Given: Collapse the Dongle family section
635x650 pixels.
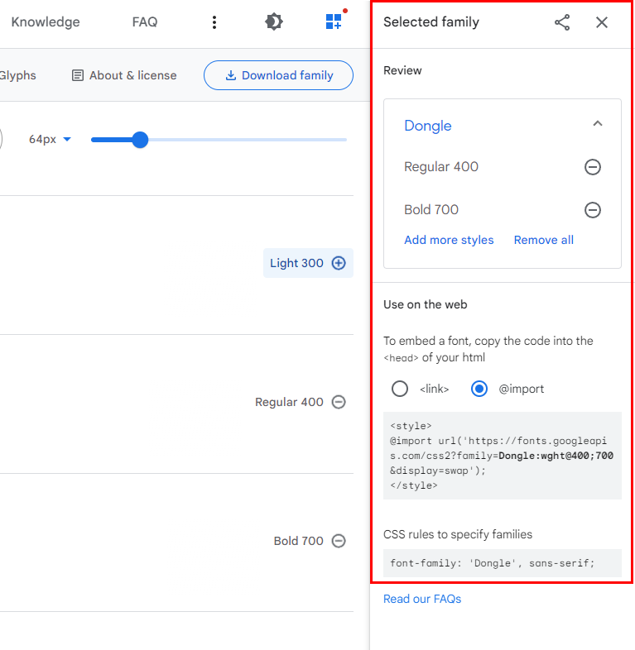Looking at the screenshot, I should (x=598, y=123).
